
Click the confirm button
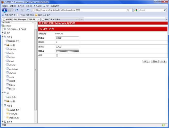coord(146,61)
